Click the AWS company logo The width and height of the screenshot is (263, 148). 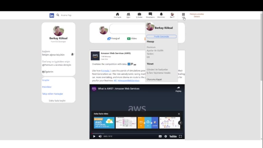point(95,56)
